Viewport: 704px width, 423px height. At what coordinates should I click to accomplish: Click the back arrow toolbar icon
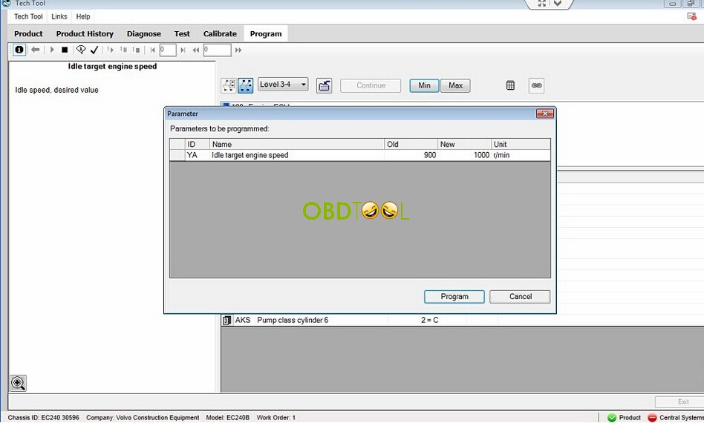click(36, 50)
